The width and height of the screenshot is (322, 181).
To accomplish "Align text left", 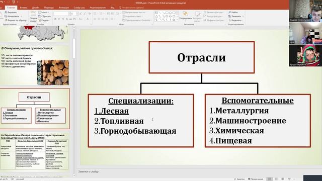I will (95, 19).
